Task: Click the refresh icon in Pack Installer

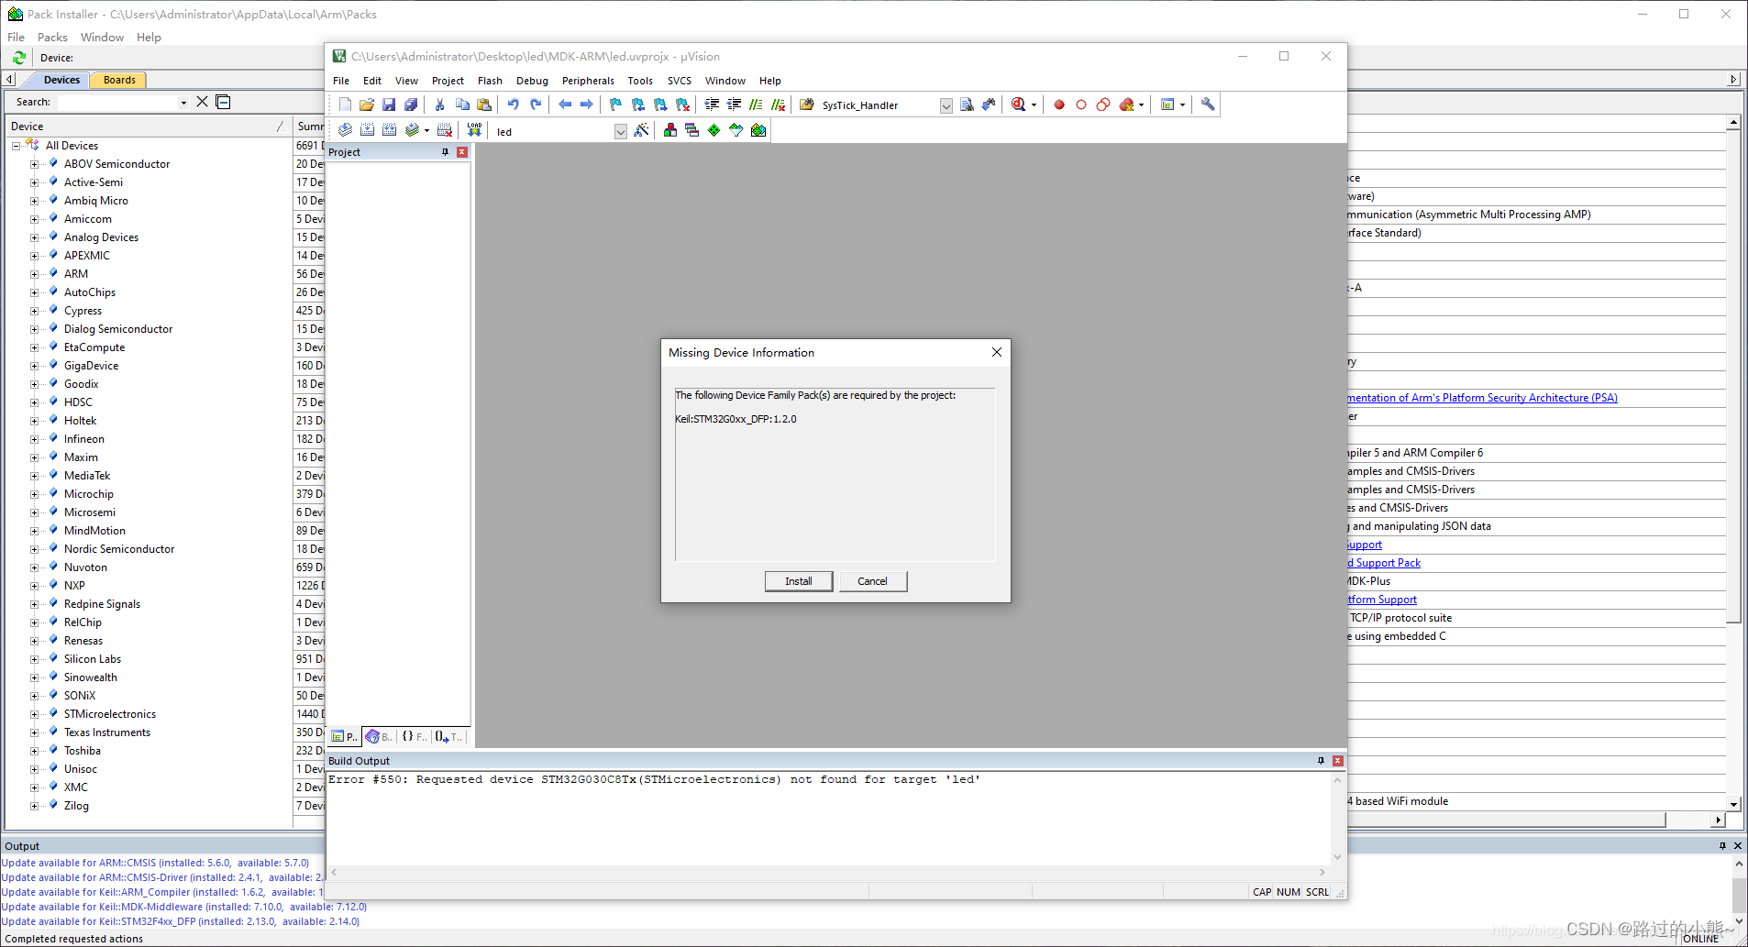Action: pyautogui.click(x=18, y=57)
